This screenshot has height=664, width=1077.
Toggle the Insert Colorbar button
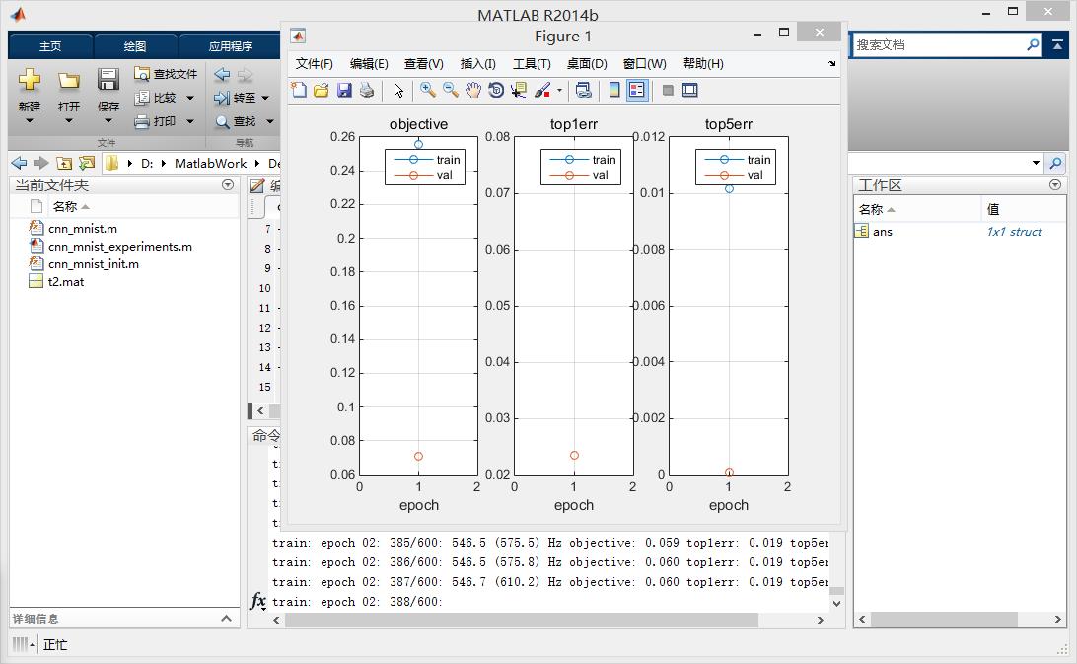click(614, 90)
